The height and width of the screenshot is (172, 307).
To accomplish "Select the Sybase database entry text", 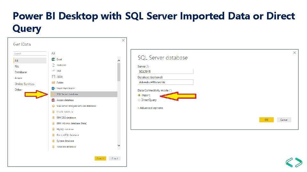I will [x=65, y=141].
